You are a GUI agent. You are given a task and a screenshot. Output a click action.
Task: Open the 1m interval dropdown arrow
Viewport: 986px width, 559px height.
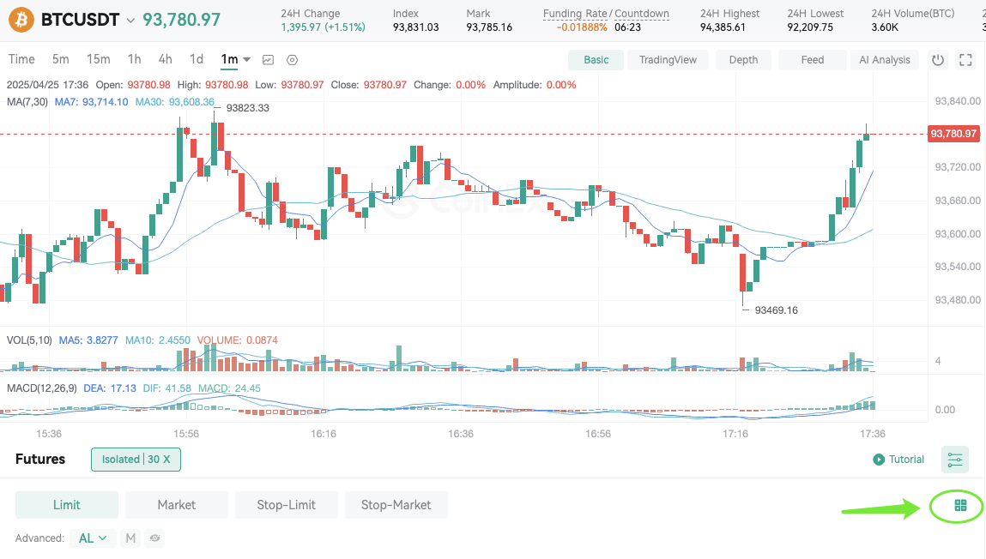pyautogui.click(x=247, y=60)
